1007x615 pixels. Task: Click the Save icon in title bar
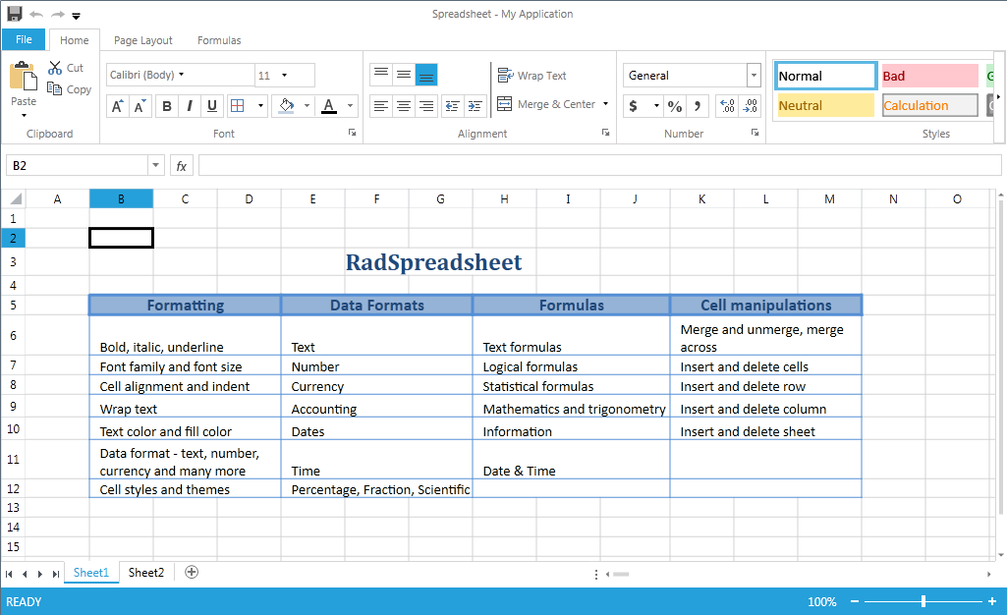15,14
